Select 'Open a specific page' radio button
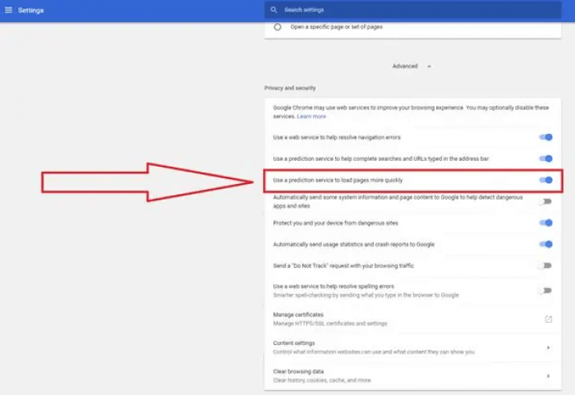Viewport: 575px width, 395px height. [x=278, y=27]
